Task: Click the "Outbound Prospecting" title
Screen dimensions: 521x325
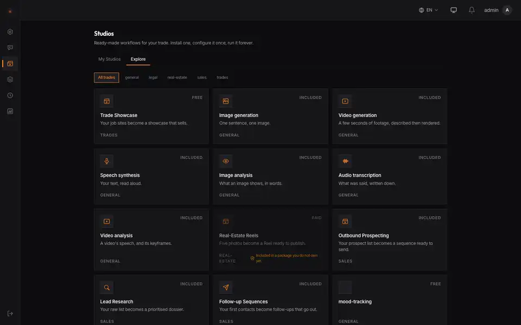Action: click(x=364, y=236)
